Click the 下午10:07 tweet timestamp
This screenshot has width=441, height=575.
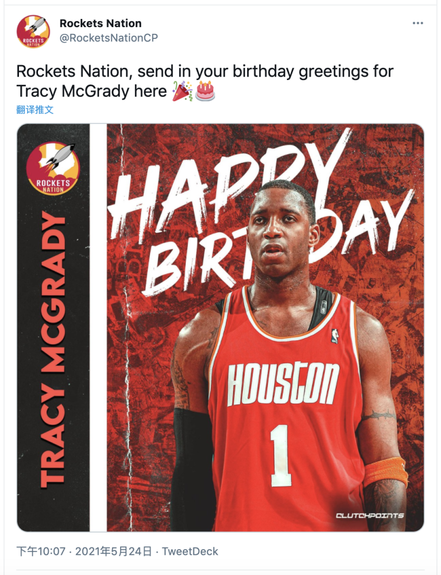pos(41,551)
